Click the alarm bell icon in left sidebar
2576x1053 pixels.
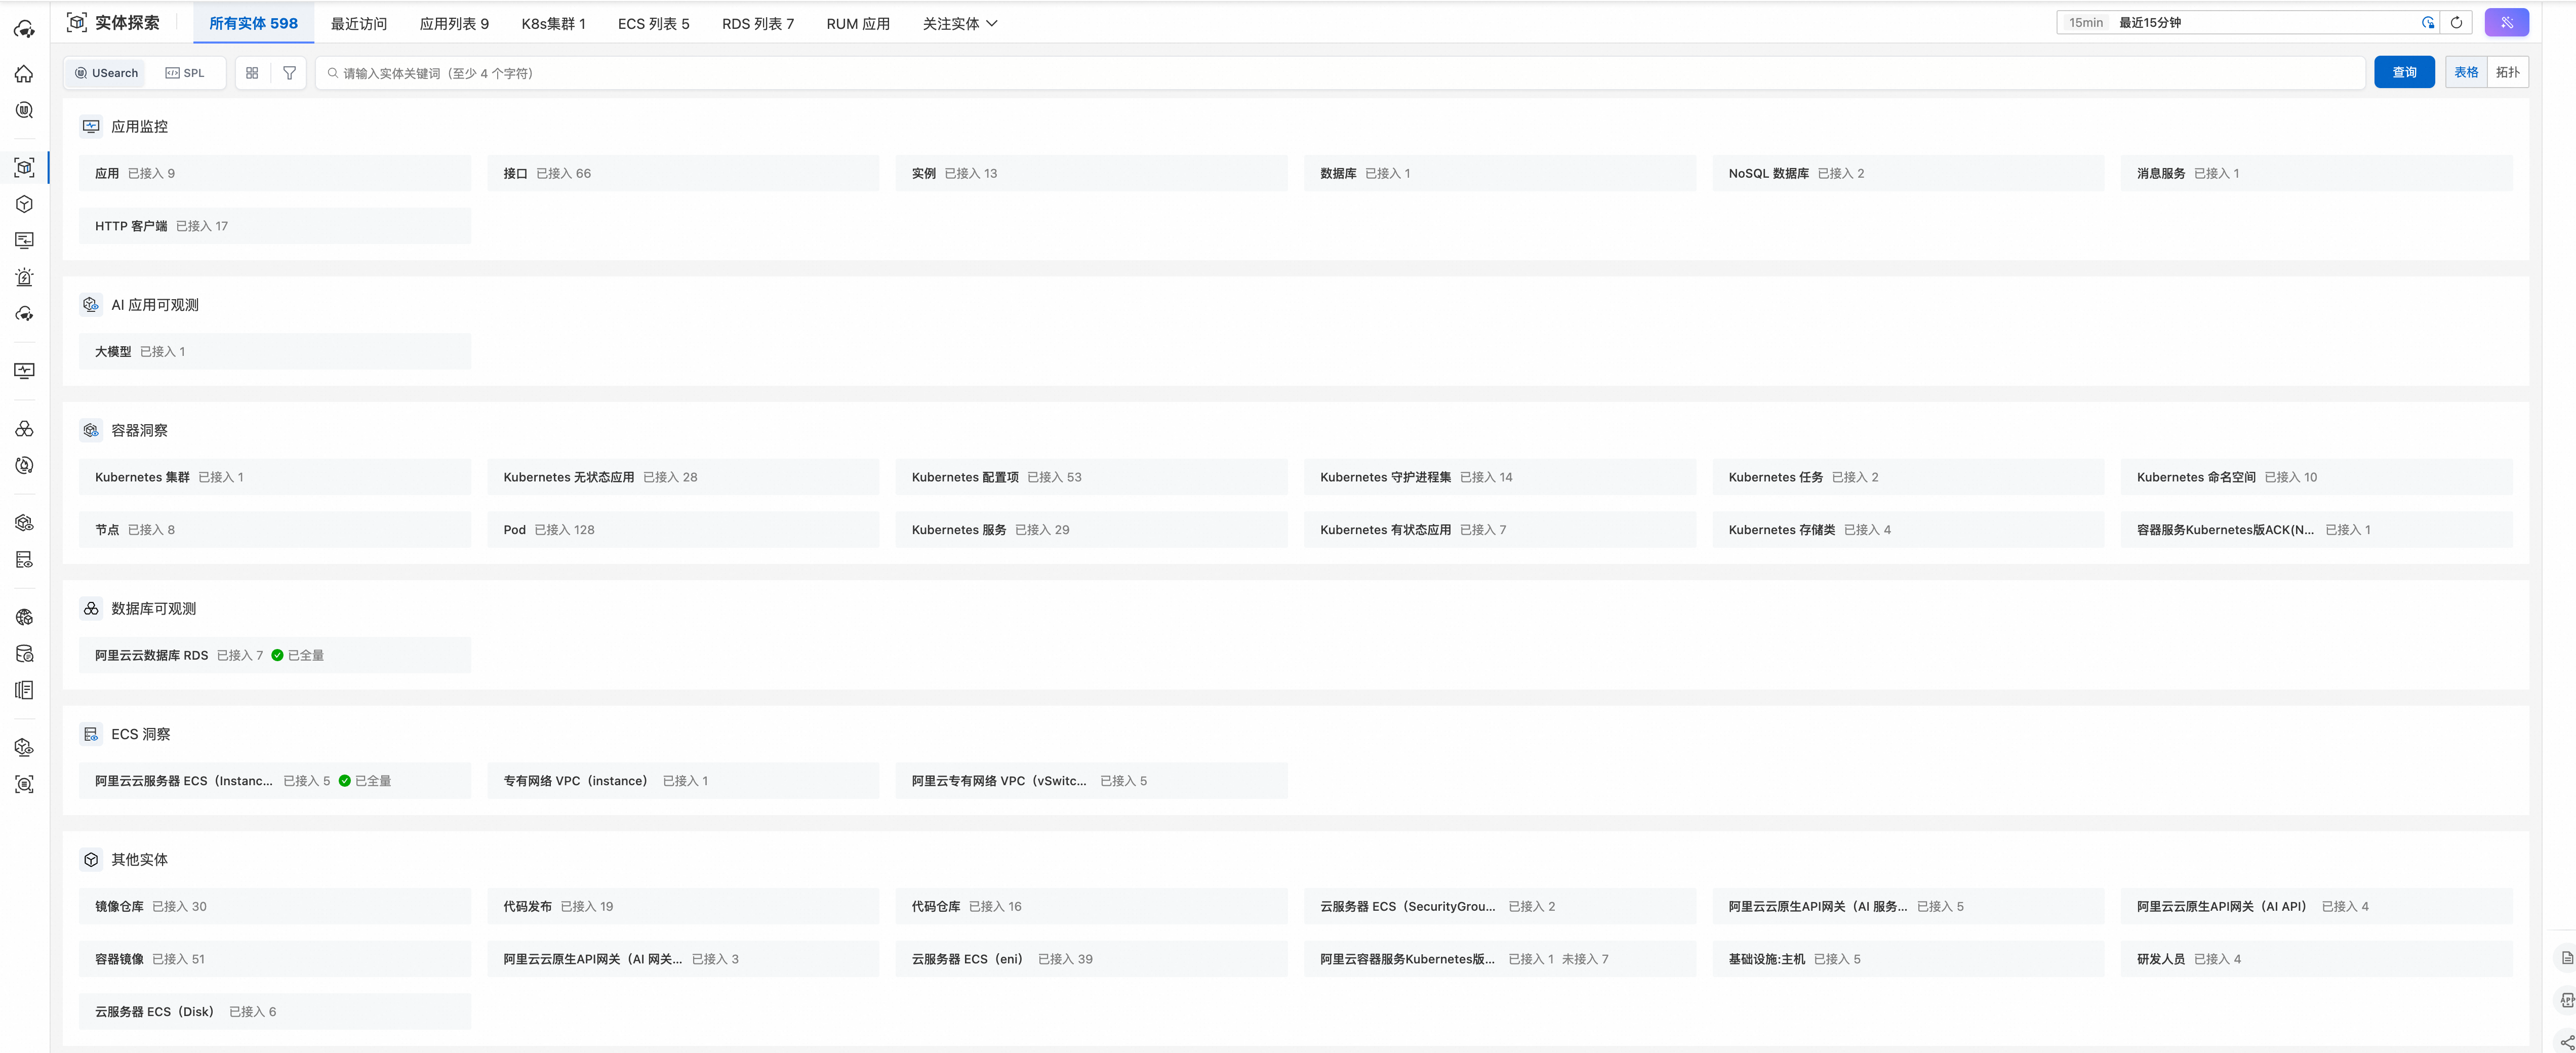click(24, 278)
